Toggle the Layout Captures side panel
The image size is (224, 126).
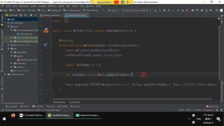click(x=2, y=63)
